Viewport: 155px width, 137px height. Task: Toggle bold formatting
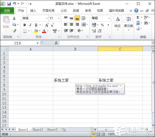(x=24, y=25)
